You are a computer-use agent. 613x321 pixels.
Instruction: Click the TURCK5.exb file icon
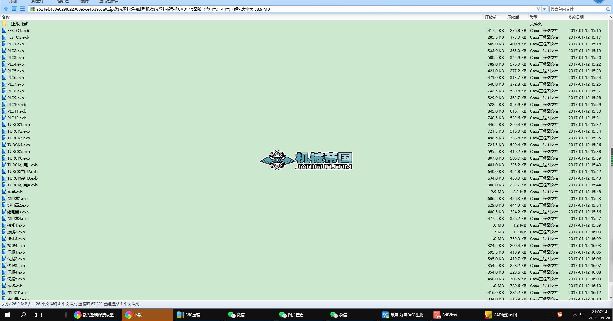coord(4,152)
